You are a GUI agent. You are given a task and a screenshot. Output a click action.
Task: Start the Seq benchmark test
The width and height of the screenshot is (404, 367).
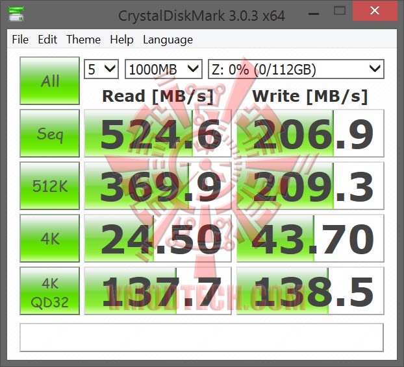(x=50, y=133)
